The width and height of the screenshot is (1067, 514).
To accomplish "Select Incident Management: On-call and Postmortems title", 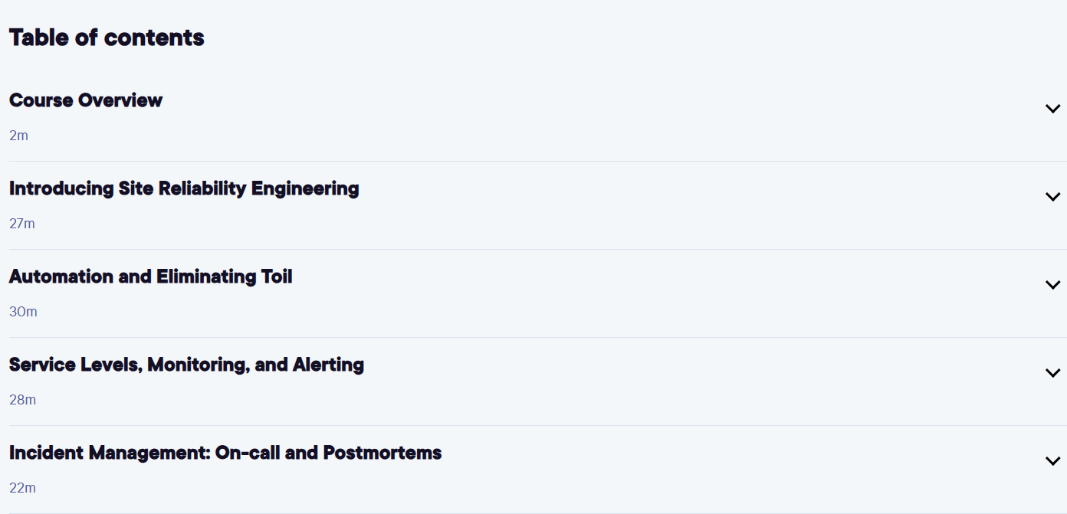I will click(225, 453).
